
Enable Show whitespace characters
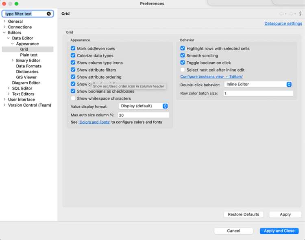pyautogui.click(x=73, y=98)
